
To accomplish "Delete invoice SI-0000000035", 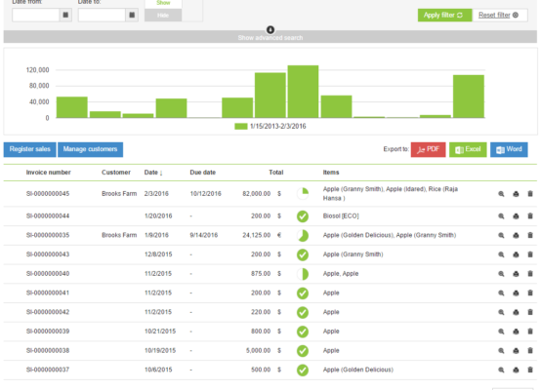I will pyautogui.click(x=530, y=236).
